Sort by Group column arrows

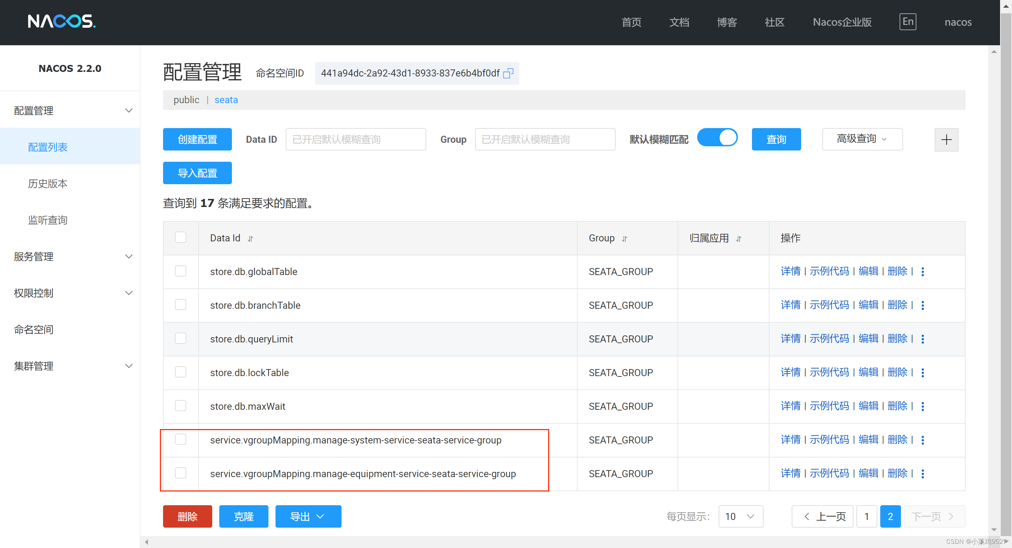[625, 239]
